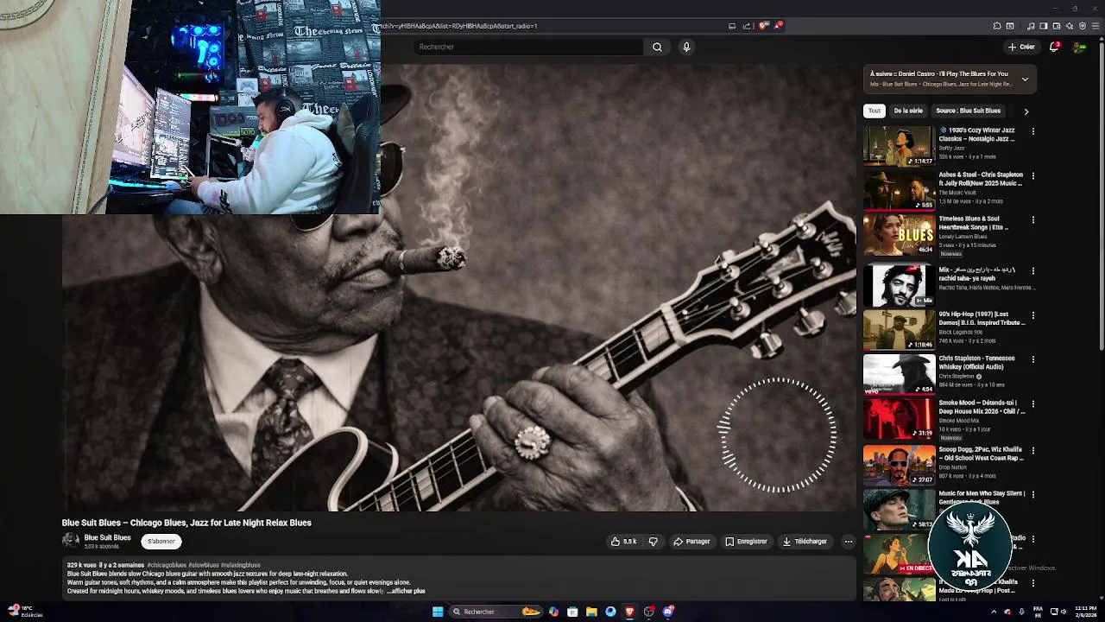1105x622 pixels.
Task: Open the Brave wallet icon
Action: pyautogui.click(x=1057, y=26)
